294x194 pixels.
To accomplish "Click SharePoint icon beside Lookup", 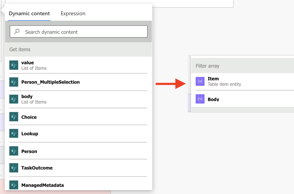I will 14,133.
